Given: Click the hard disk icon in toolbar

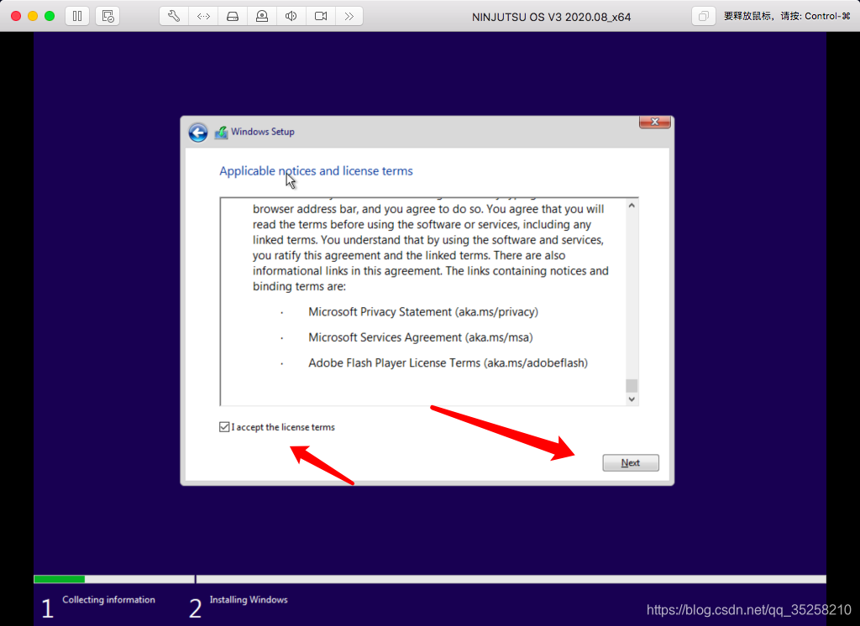Looking at the screenshot, I should (x=233, y=17).
